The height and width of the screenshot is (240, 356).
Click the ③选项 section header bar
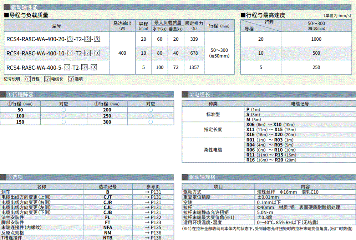87,177
